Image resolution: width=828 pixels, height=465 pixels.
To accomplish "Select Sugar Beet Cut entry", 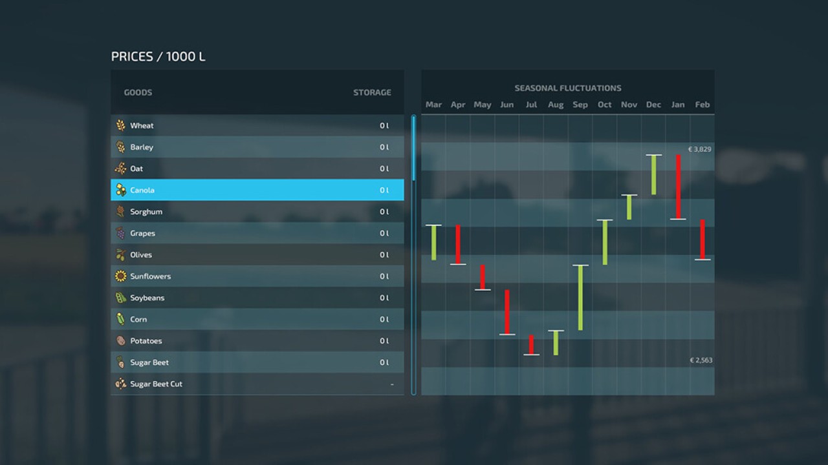I will (257, 384).
